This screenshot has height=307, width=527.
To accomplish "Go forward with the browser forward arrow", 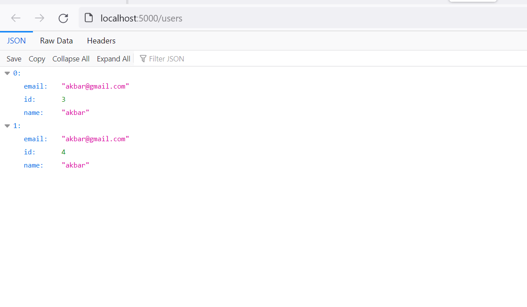I will tap(40, 18).
